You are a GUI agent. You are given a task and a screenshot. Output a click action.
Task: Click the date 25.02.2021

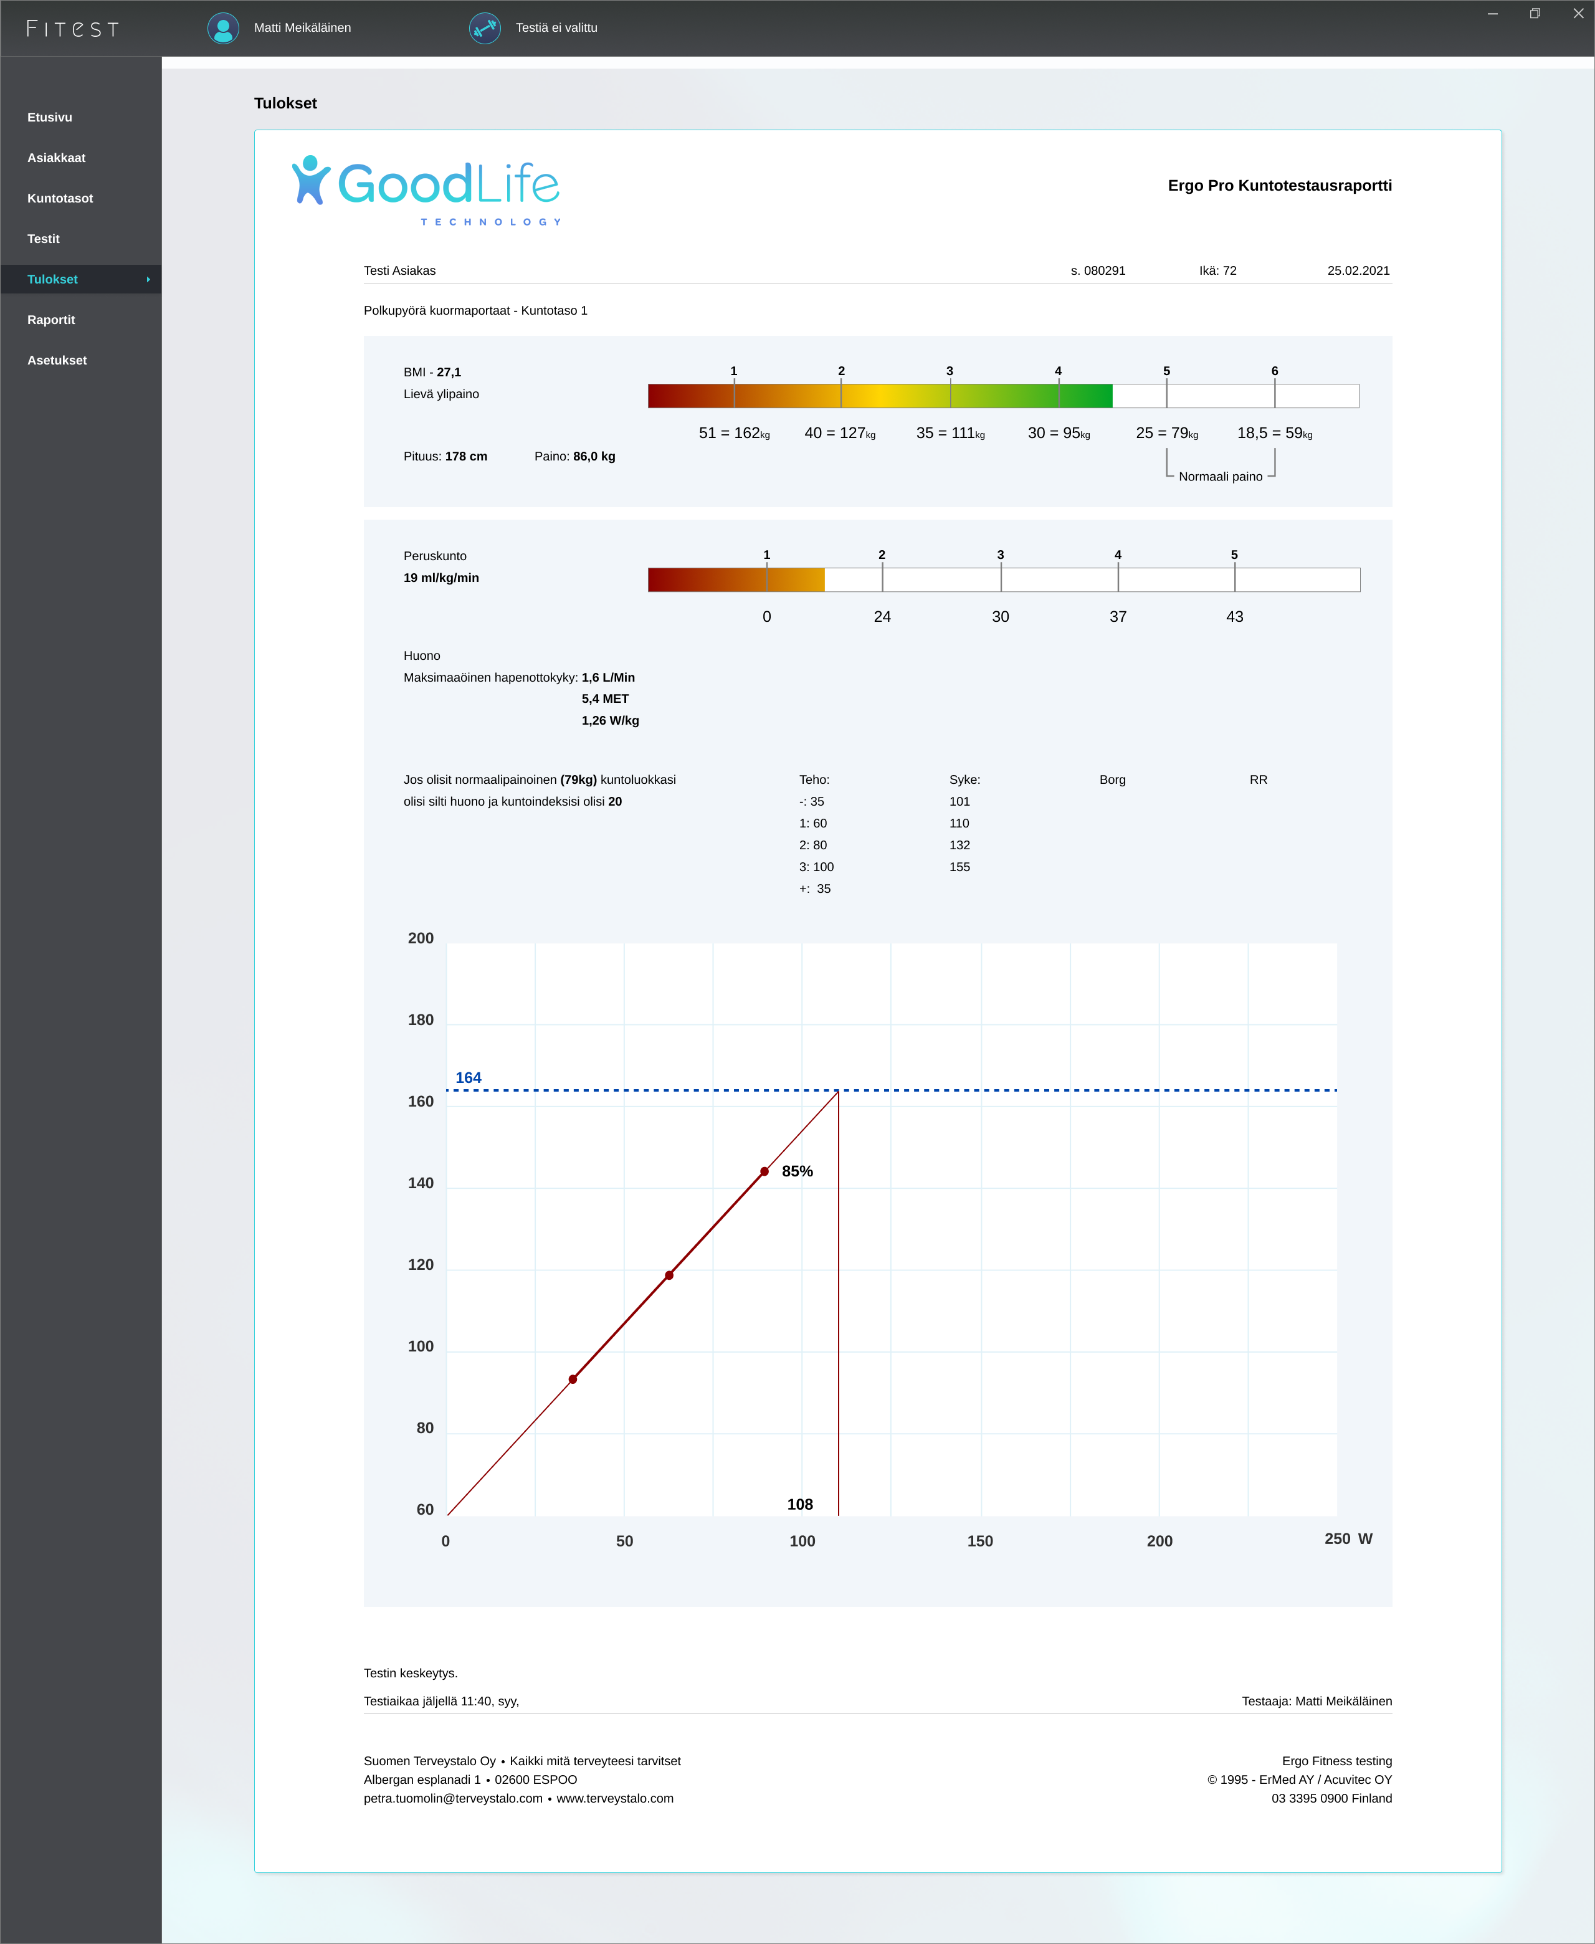pos(1358,270)
